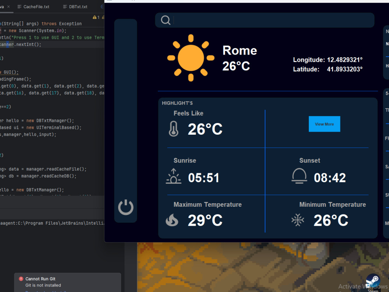The height and width of the screenshot is (292, 389).
Task: Click the Cannot Run Git error icon
Action: coord(21,279)
